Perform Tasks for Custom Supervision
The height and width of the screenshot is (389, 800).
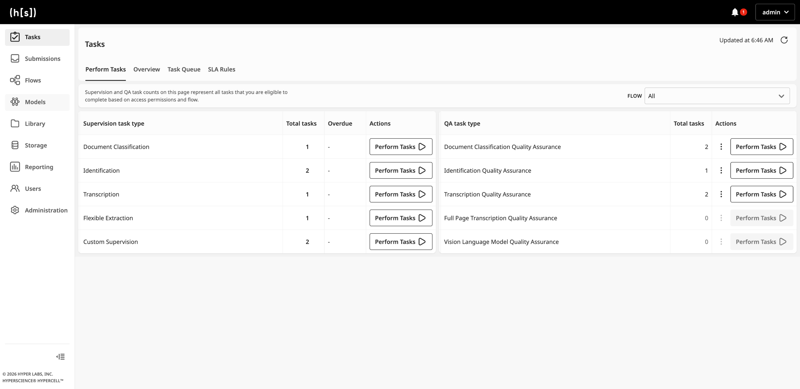click(401, 242)
